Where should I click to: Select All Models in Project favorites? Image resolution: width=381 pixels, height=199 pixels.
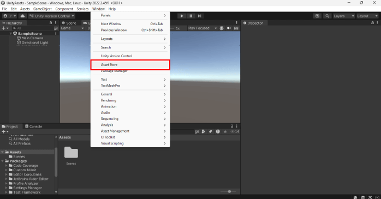point(19,139)
